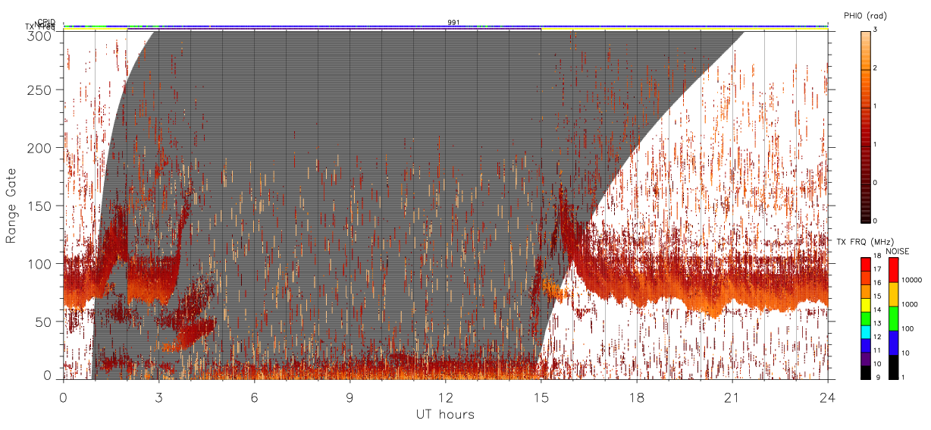
Task: Click the 3 label on PHI0 colorbar
Action: click(x=875, y=30)
